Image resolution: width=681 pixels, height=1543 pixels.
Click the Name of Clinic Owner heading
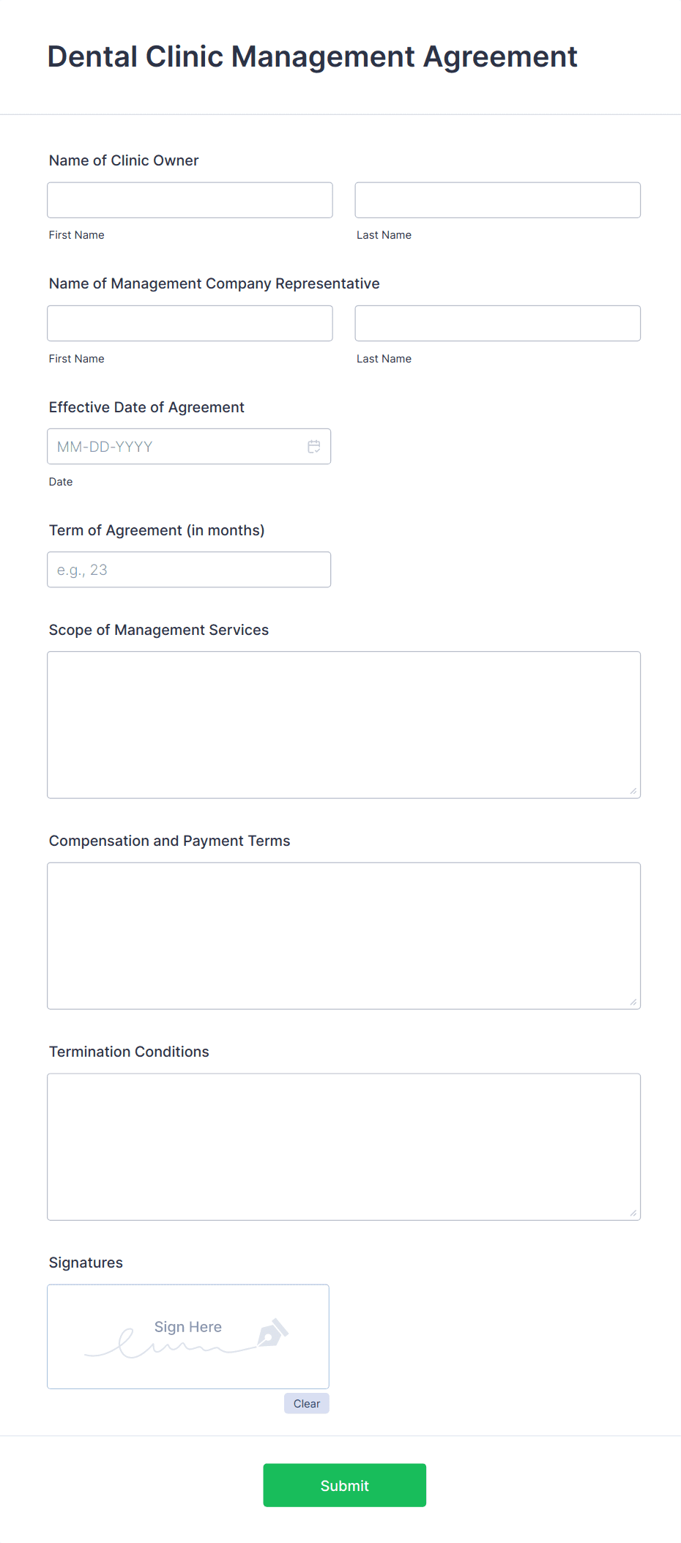[x=123, y=160]
